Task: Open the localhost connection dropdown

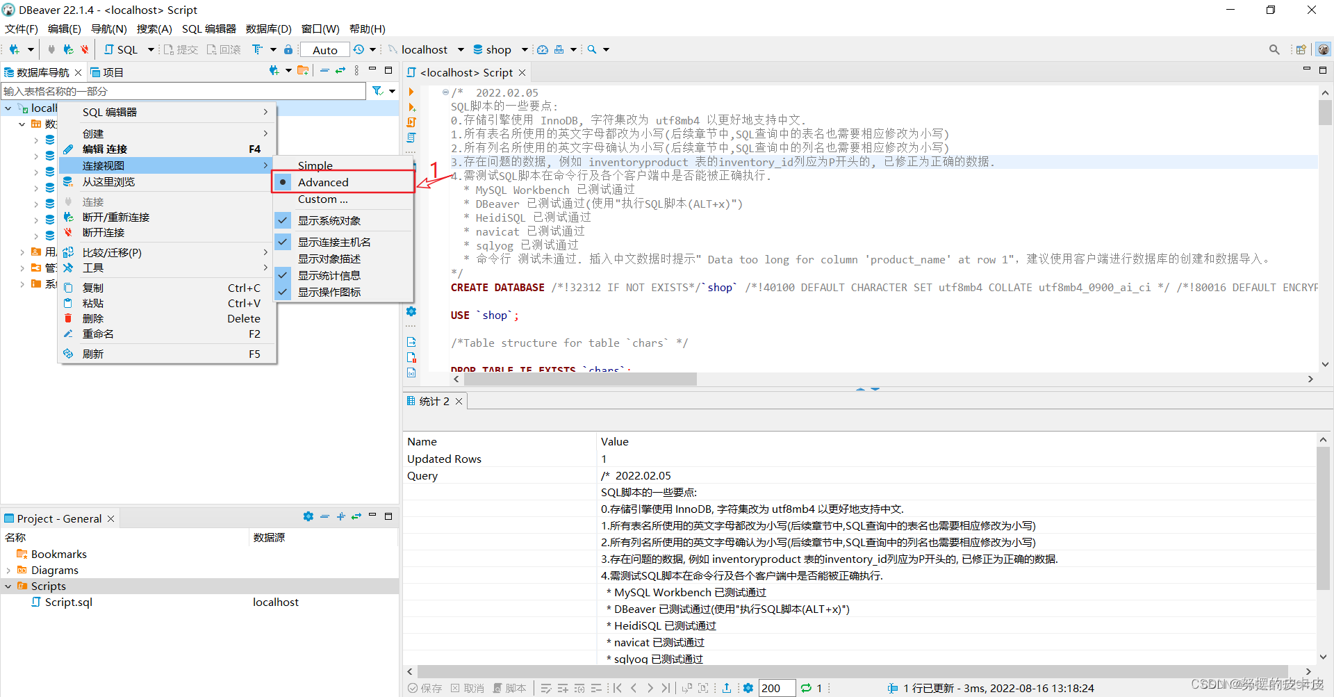Action: pyautogui.click(x=460, y=49)
